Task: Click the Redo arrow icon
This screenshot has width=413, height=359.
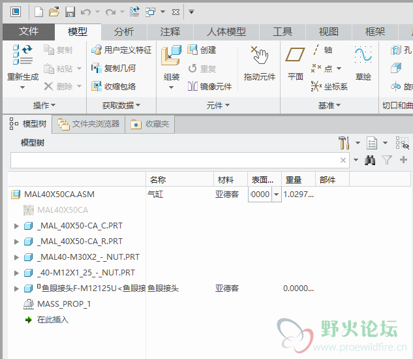Action: pos(111,12)
